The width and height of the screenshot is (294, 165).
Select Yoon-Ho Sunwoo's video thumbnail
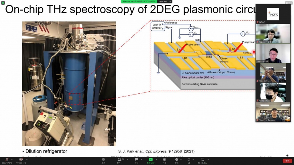(x=273, y=112)
